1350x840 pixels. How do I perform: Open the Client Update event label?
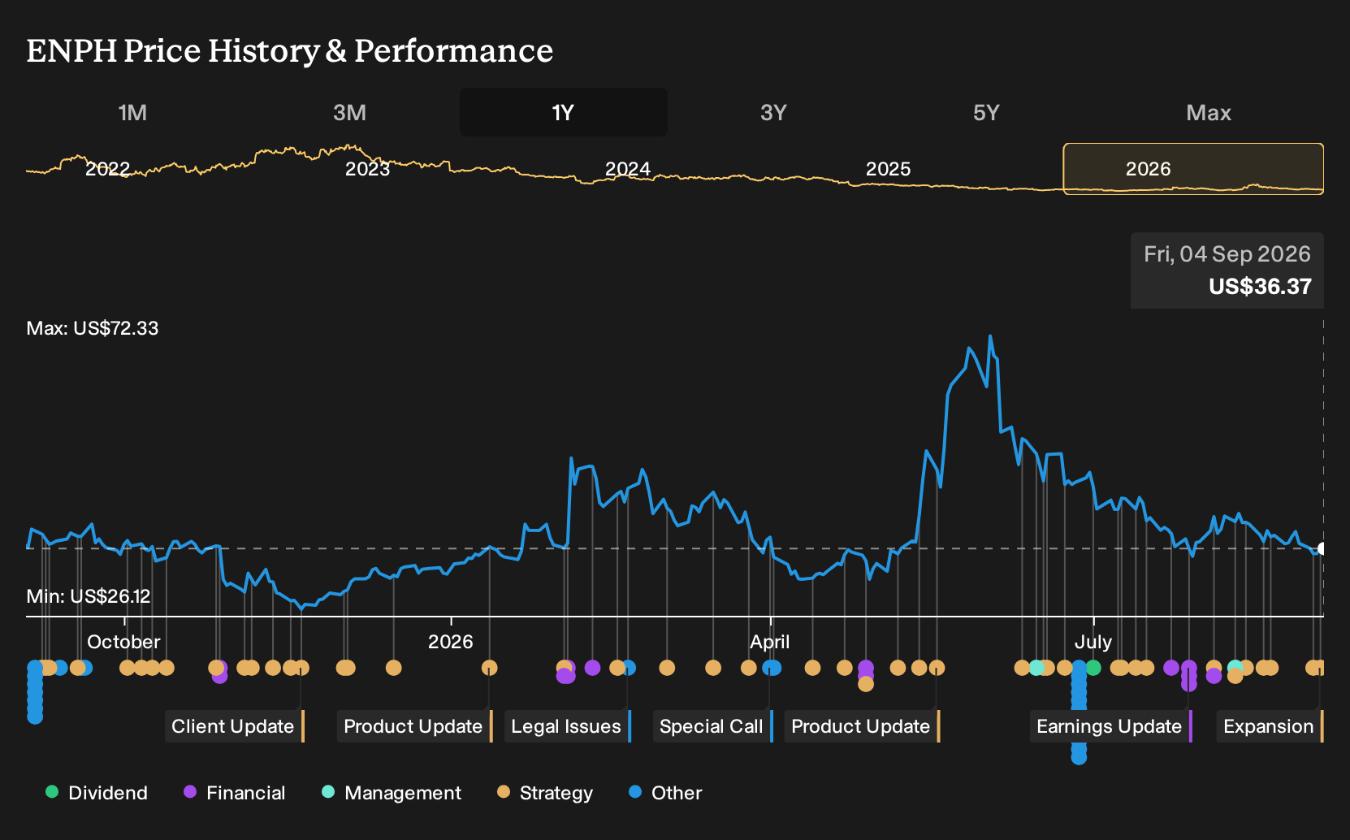[x=234, y=726]
